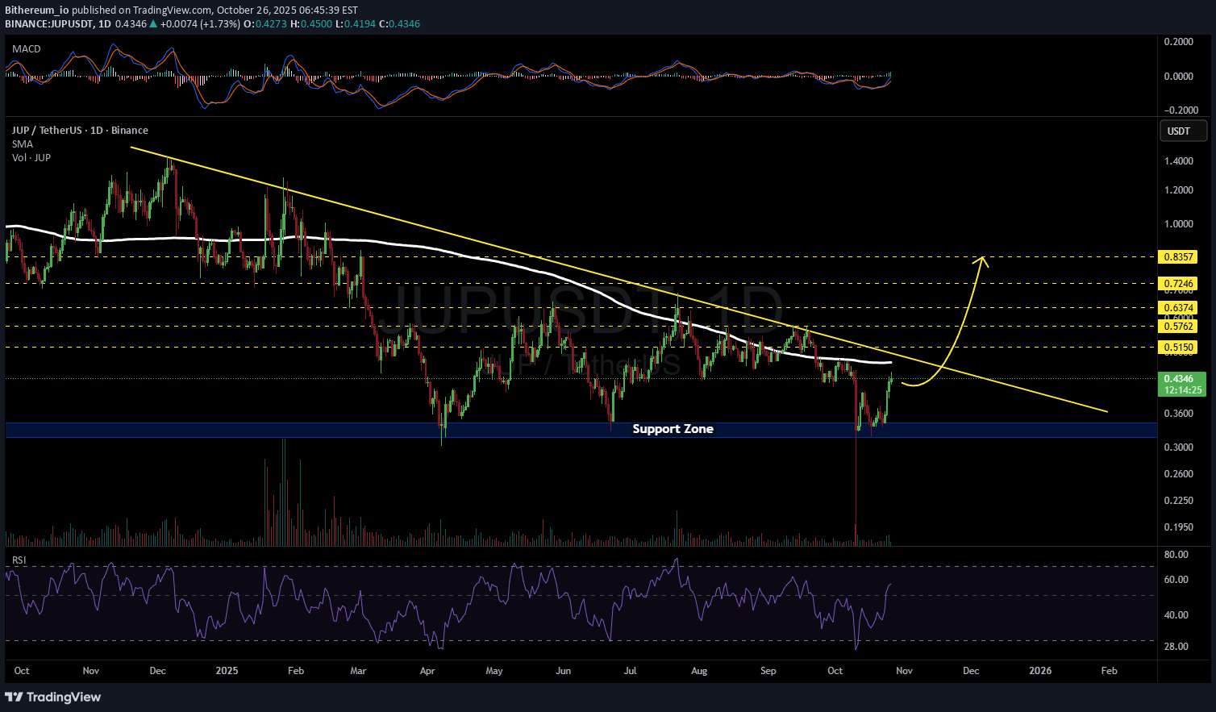
Task: Select the 0.8357 target price label
Action: tap(1177, 257)
